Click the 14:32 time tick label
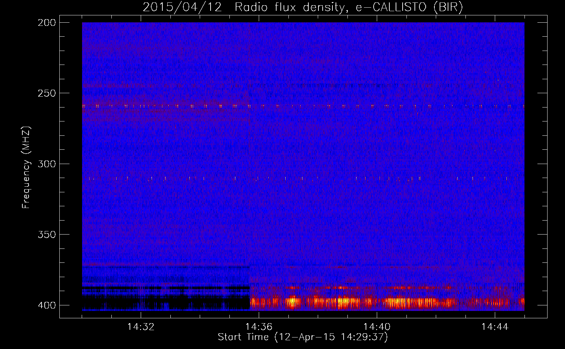565x349 pixels. [x=141, y=327]
